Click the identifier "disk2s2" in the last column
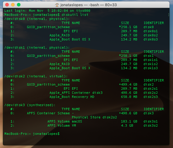Screen dimensions: 173x148 [150, 93]
